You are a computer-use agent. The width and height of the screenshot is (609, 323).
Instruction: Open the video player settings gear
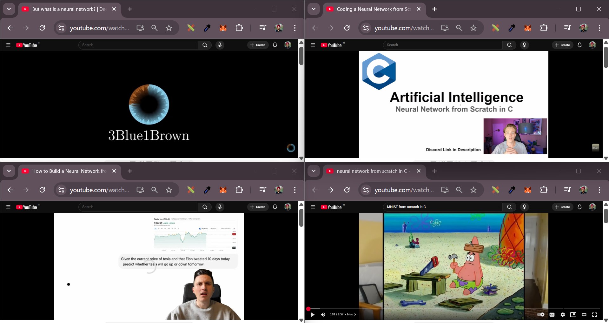(x=563, y=314)
